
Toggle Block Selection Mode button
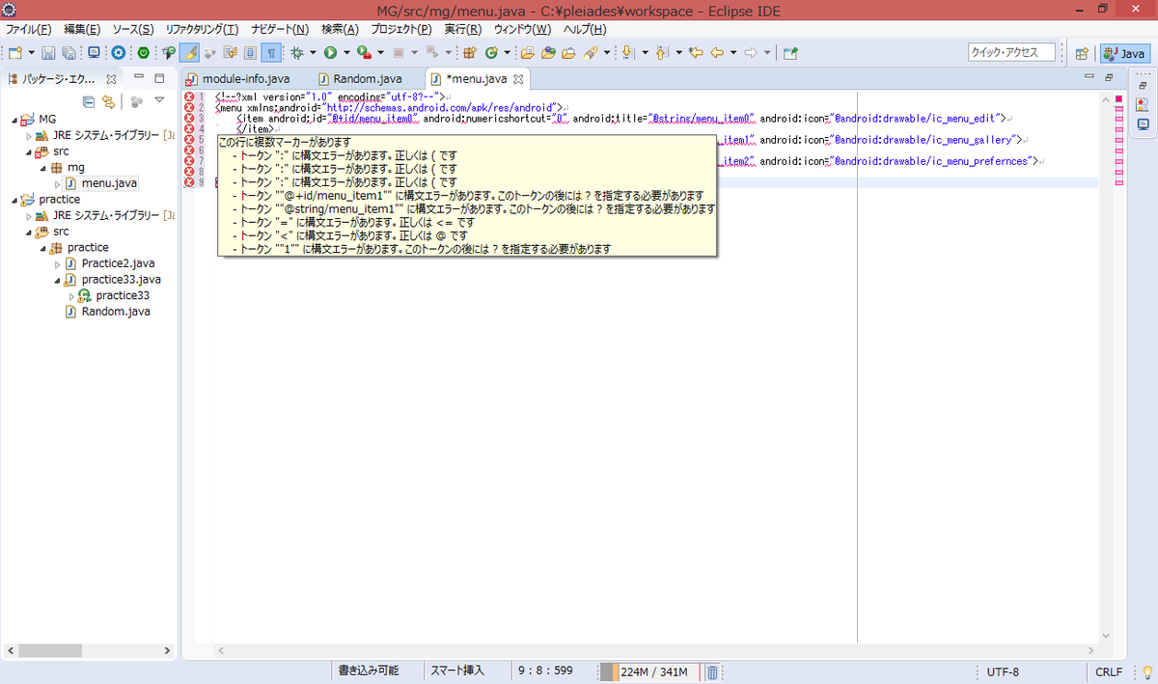pos(250,53)
